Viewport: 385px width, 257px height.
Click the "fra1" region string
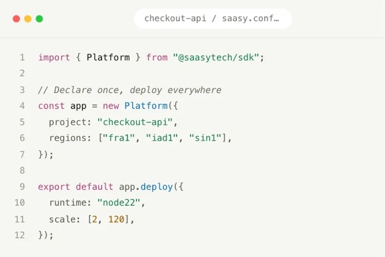tap(119, 138)
